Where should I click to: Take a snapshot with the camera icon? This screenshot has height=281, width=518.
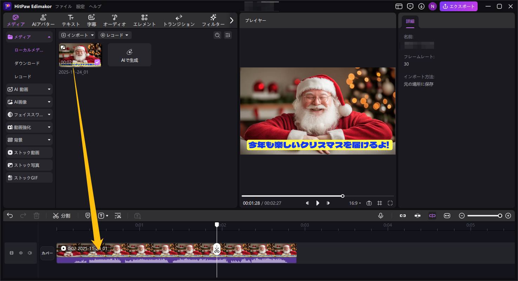(x=369, y=203)
